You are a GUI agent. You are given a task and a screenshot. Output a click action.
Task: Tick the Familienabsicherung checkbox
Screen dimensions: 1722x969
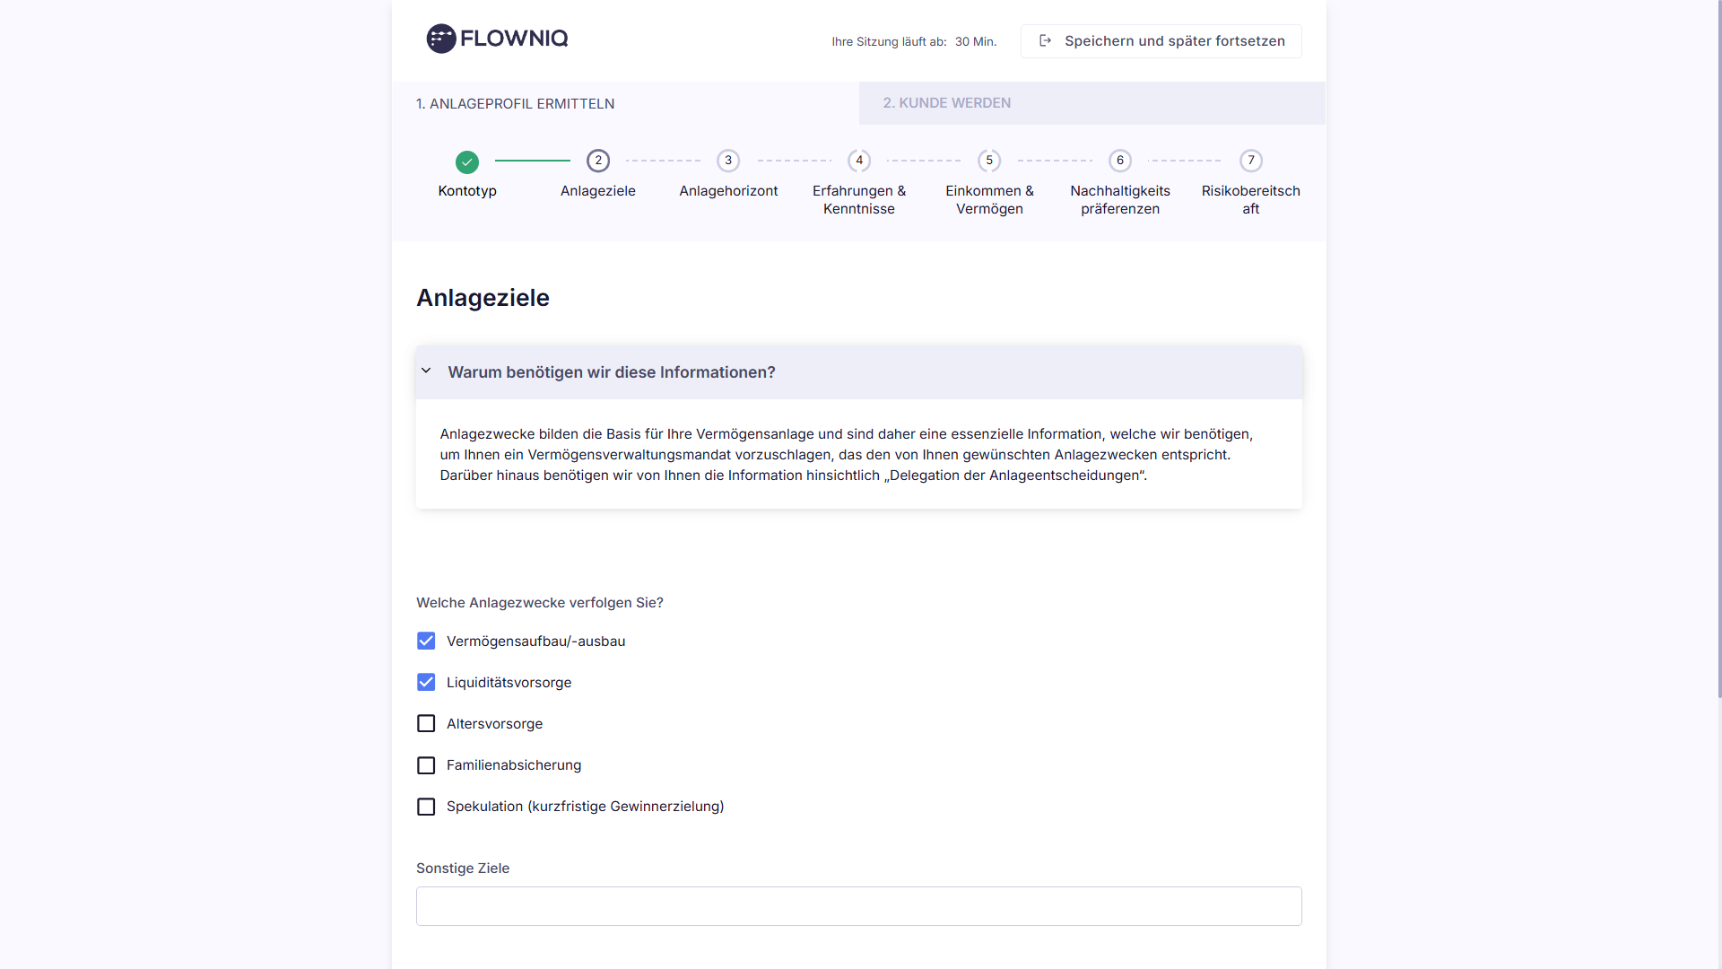426,765
